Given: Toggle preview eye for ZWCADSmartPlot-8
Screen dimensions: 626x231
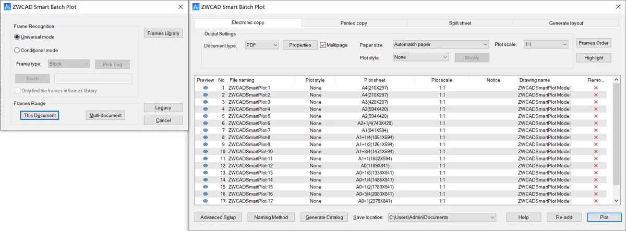Looking at the screenshot, I should coord(206,137).
